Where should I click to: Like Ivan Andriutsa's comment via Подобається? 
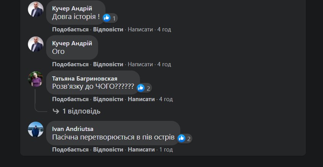(x=70, y=150)
